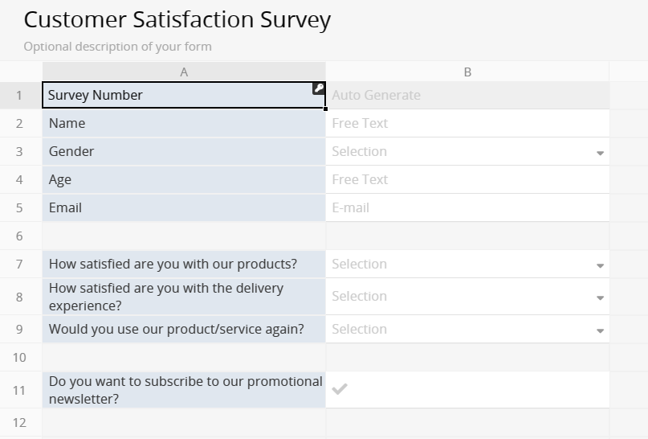The image size is (648, 439).
Task: Select row 12 header number
Action: (20, 422)
